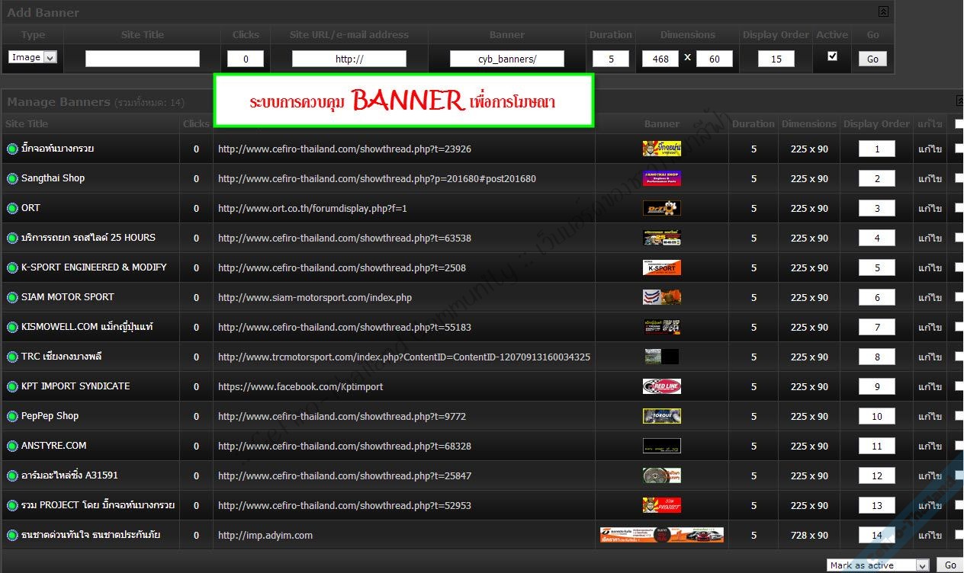The height and width of the screenshot is (573, 964).
Task: Click green status icon beside Sangthai Shop
Action: coord(12,178)
